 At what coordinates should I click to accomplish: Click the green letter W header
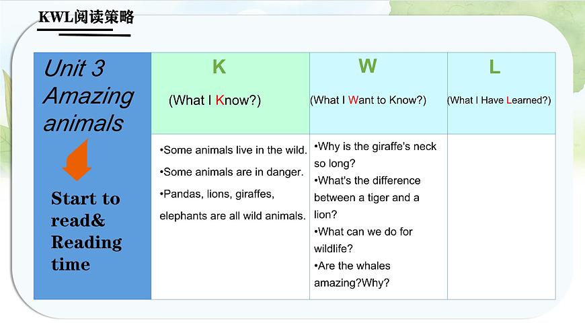pyautogui.click(x=367, y=66)
